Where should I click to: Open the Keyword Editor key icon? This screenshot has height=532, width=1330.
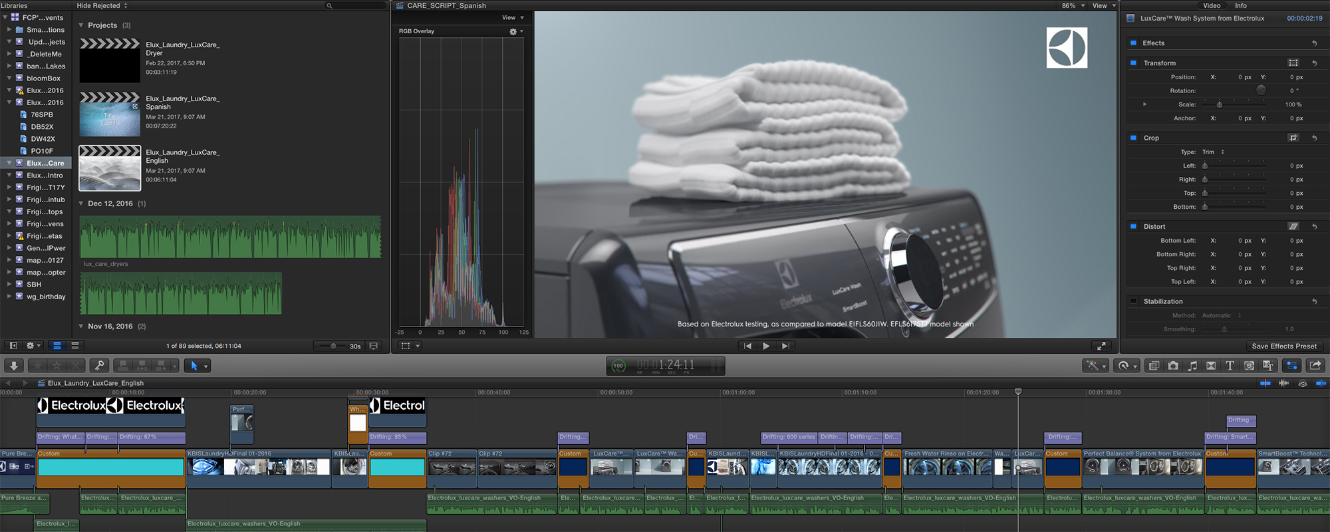click(x=99, y=366)
